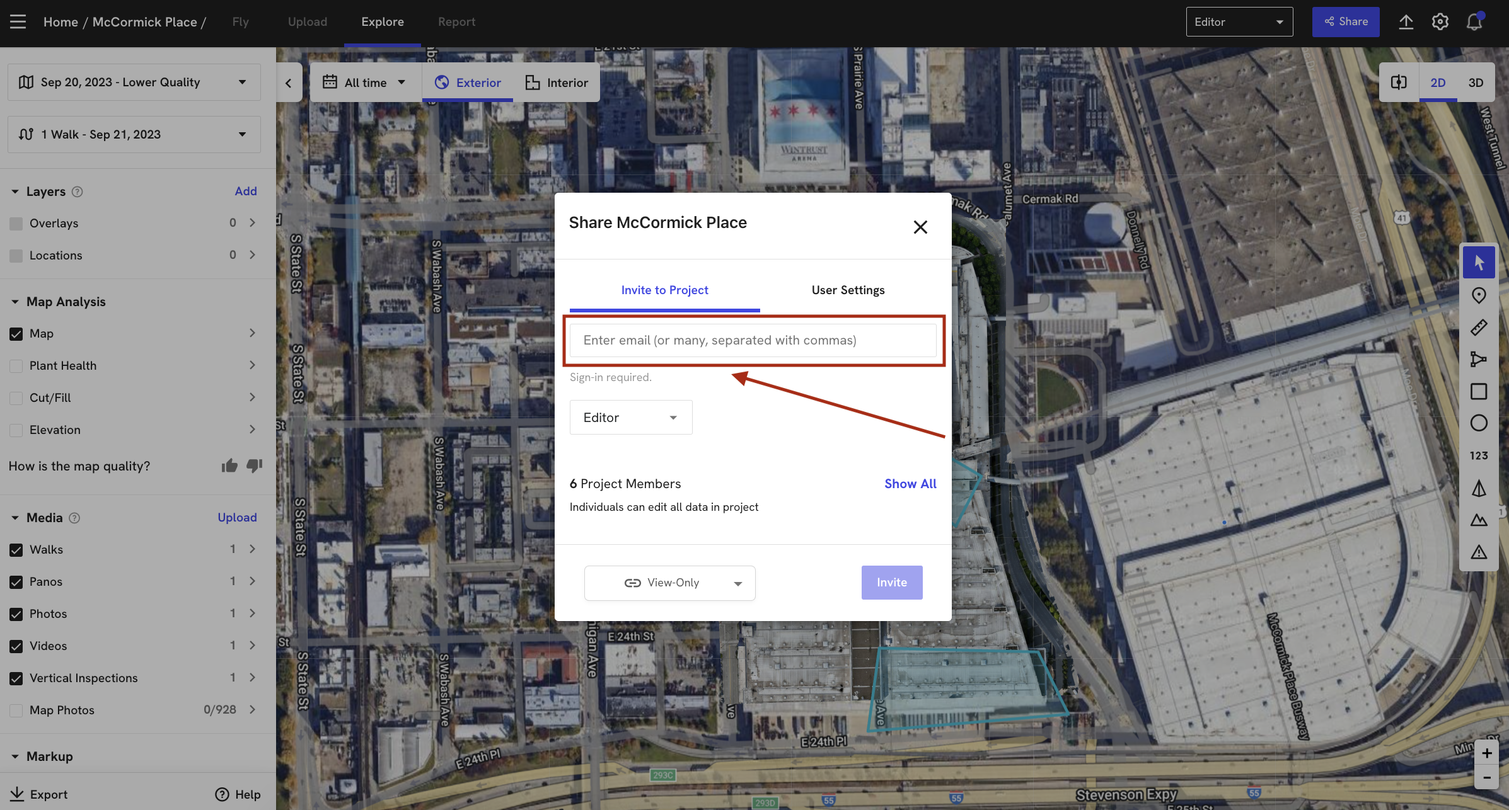Viewport: 1509px width, 810px height.
Task: Open the header Editor role dropdown
Action: click(1239, 22)
